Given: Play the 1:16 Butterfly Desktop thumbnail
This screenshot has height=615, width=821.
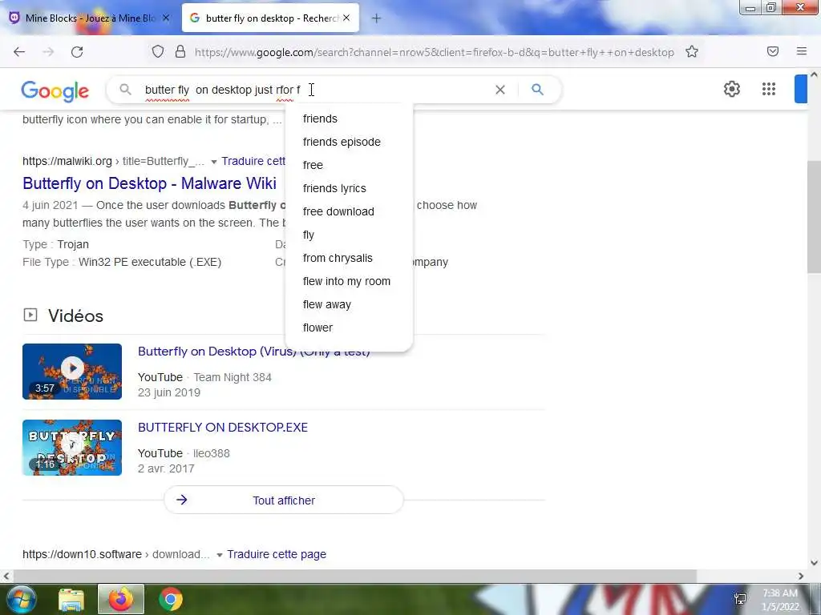Looking at the screenshot, I should [x=72, y=447].
